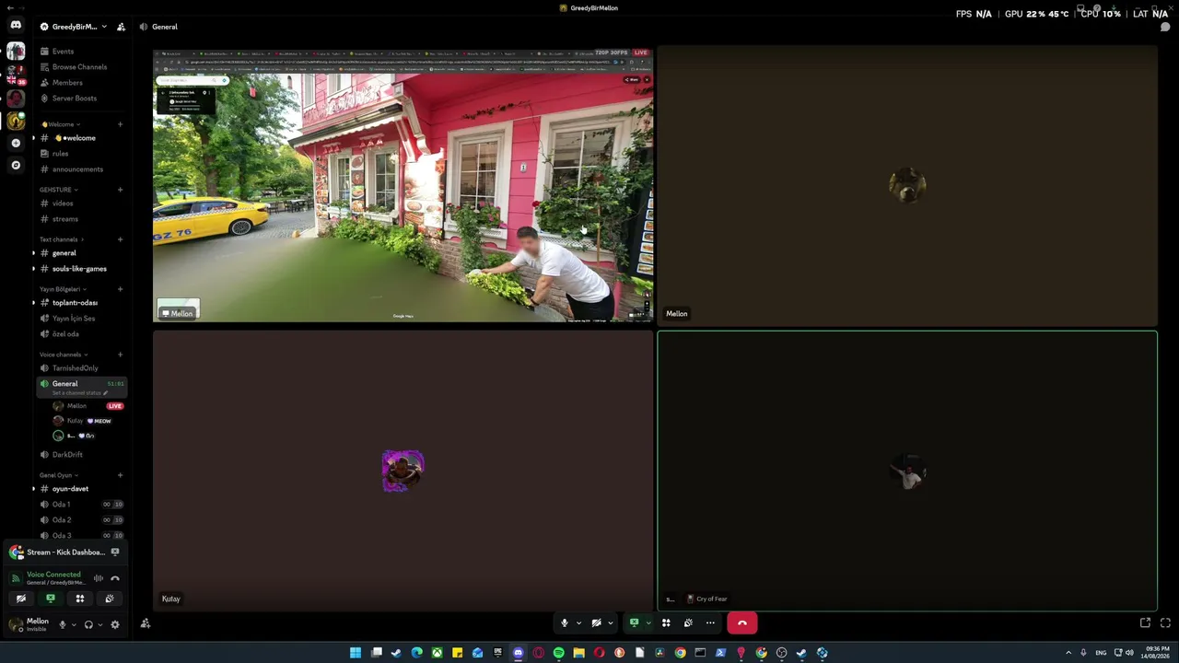Image resolution: width=1179 pixels, height=663 pixels.
Task: Click Set a channel status link
Action: click(x=80, y=393)
